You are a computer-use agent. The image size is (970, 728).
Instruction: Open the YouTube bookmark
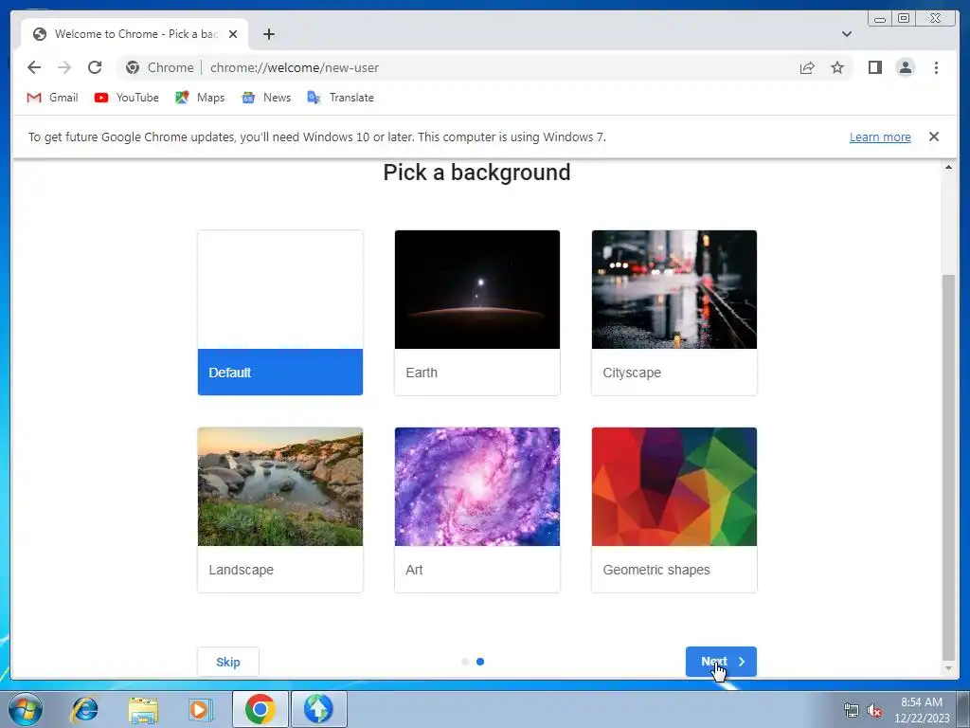[x=127, y=98]
